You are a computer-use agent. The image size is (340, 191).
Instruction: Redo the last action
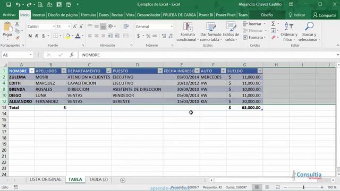coord(29,4)
